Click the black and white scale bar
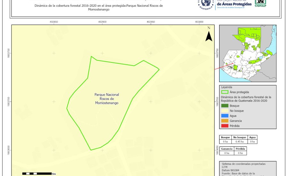Screen dimensions: 288x176 [37, 173]
